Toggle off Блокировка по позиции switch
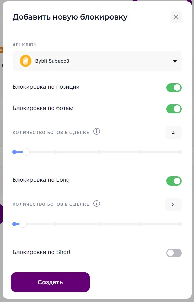The image size is (194, 302). (174, 88)
